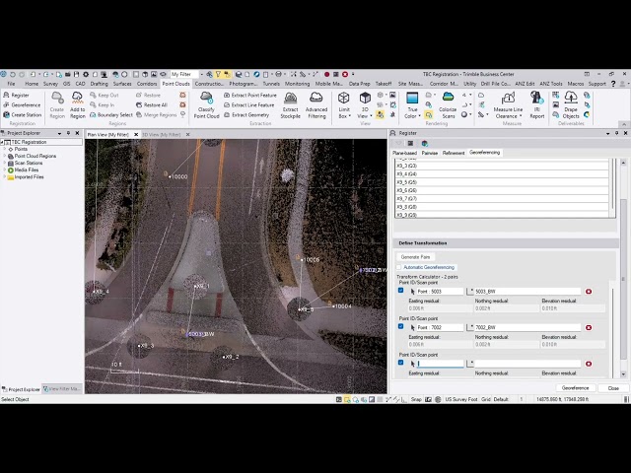The width and height of the screenshot is (631, 473).
Task: Open the View Filter Manager bottom tab
Action: tap(62, 389)
